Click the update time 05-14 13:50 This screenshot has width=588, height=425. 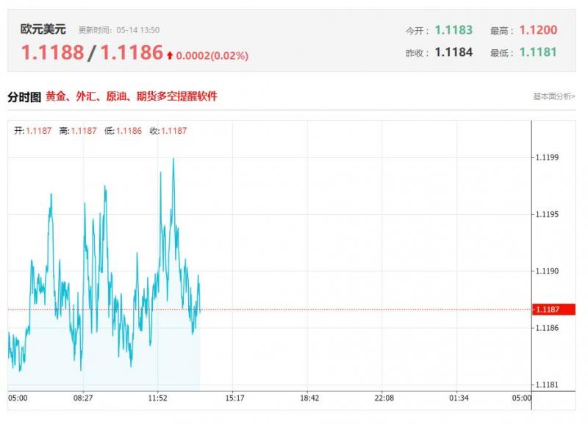(x=138, y=30)
